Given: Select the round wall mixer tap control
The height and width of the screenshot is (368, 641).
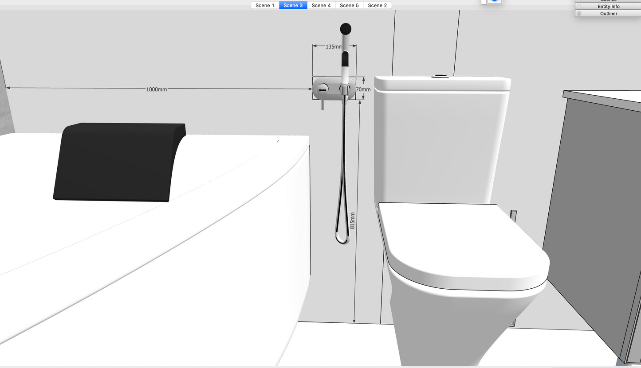Looking at the screenshot, I should (322, 89).
